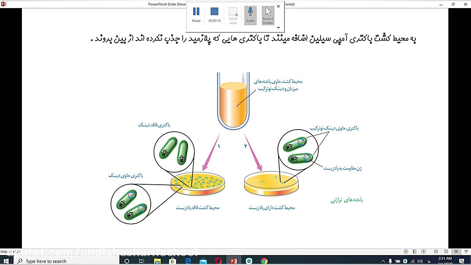Click the PowerPoint icon in title bar
Screen dimensions: 471x265
click(4, 4)
